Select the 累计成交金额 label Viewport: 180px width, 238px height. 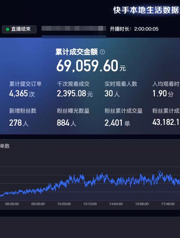point(77,52)
